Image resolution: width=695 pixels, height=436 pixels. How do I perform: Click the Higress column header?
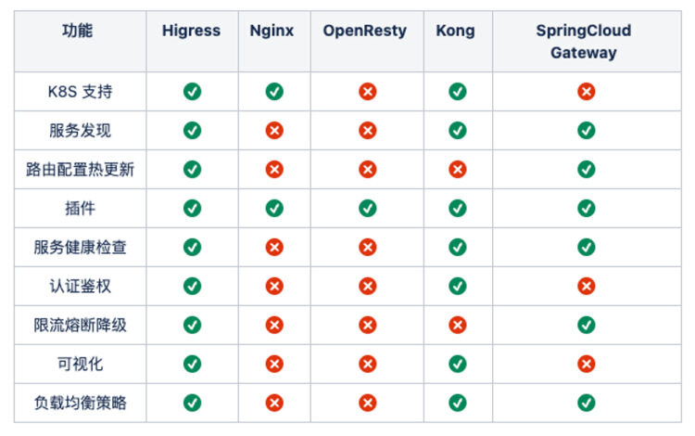(x=192, y=31)
